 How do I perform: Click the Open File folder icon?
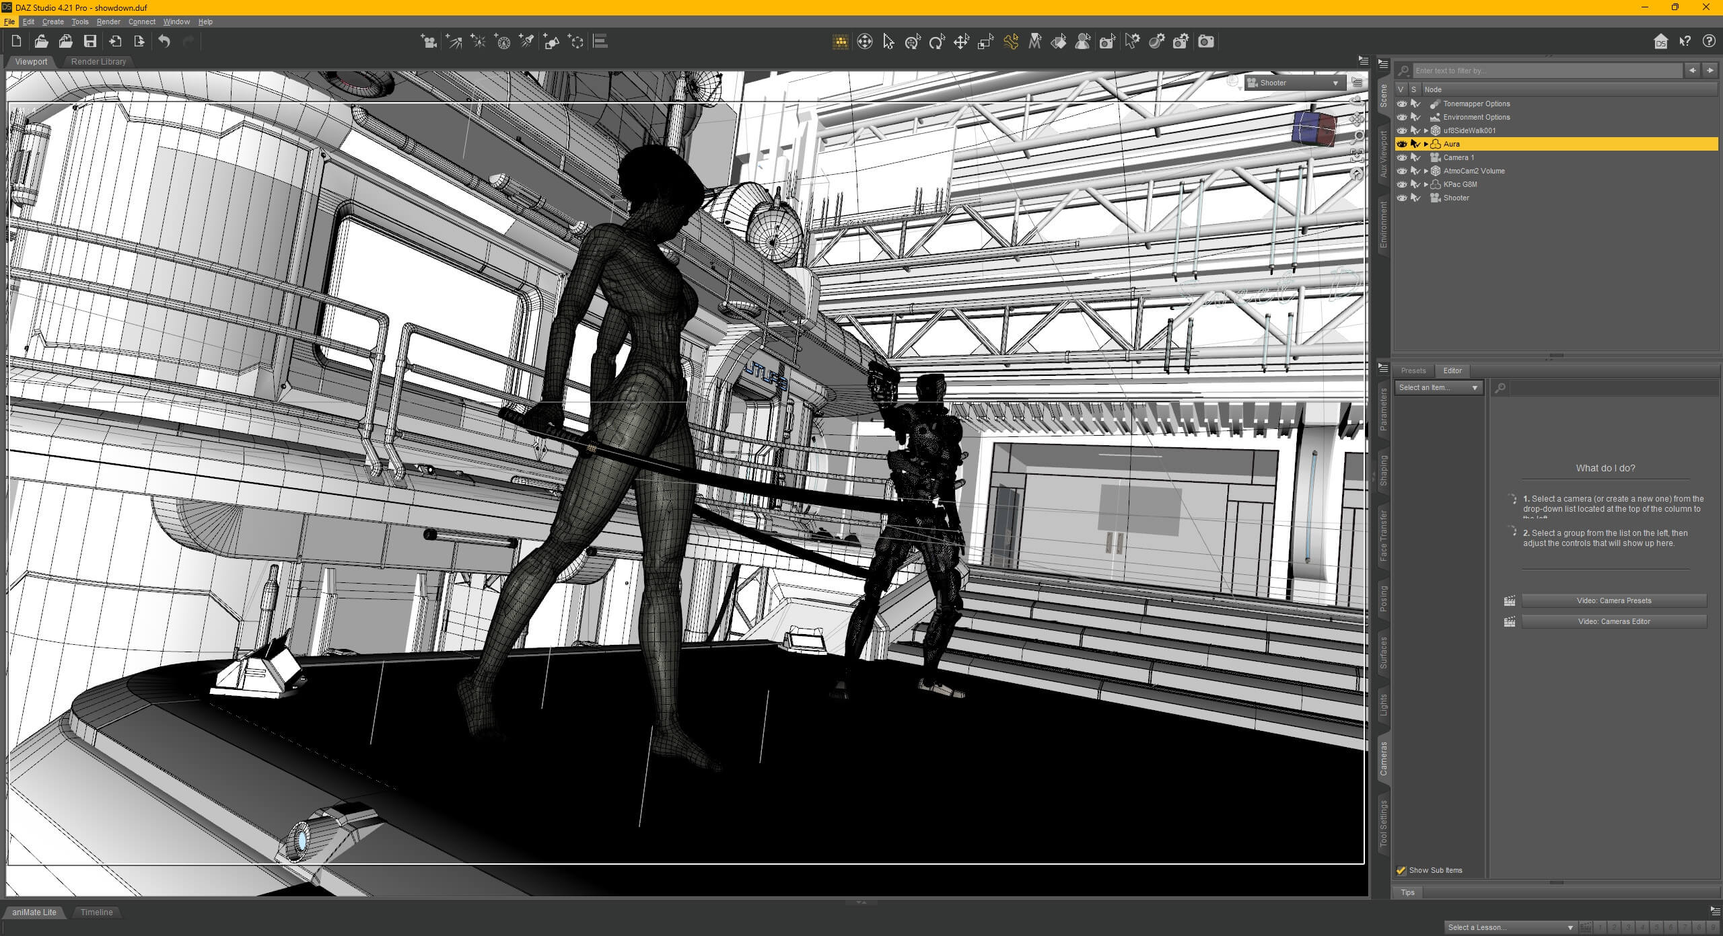click(x=41, y=42)
